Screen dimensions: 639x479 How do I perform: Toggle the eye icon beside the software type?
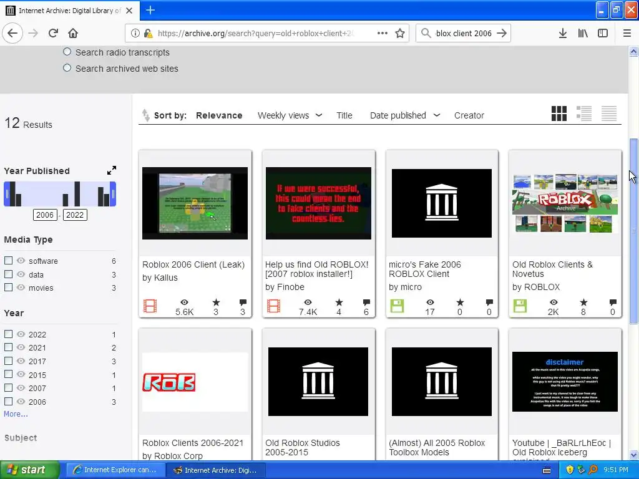[21, 261]
